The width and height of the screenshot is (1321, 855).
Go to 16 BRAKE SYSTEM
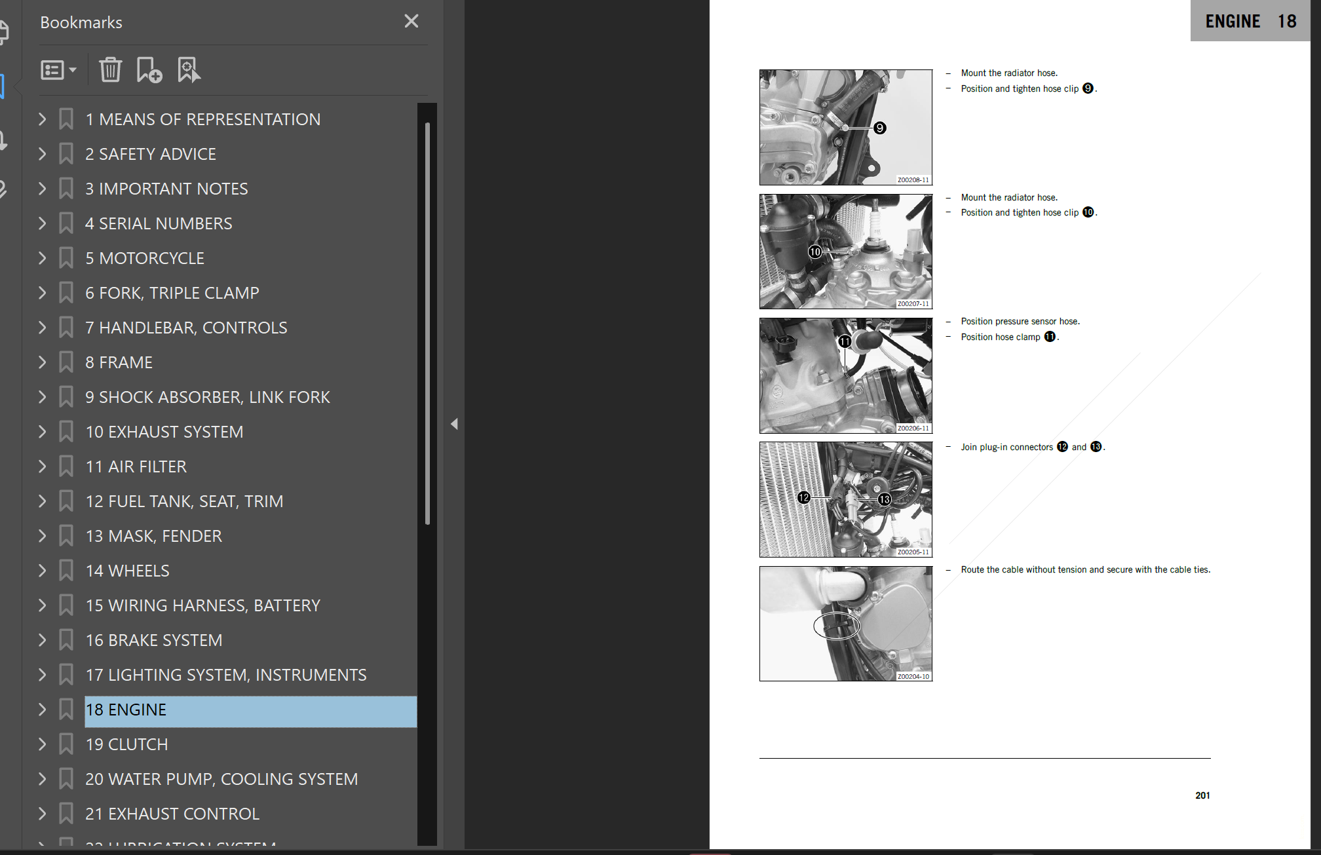click(154, 640)
